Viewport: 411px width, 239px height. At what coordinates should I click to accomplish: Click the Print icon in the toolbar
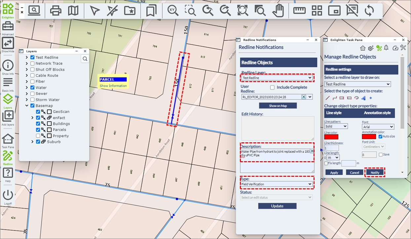(56, 11)
